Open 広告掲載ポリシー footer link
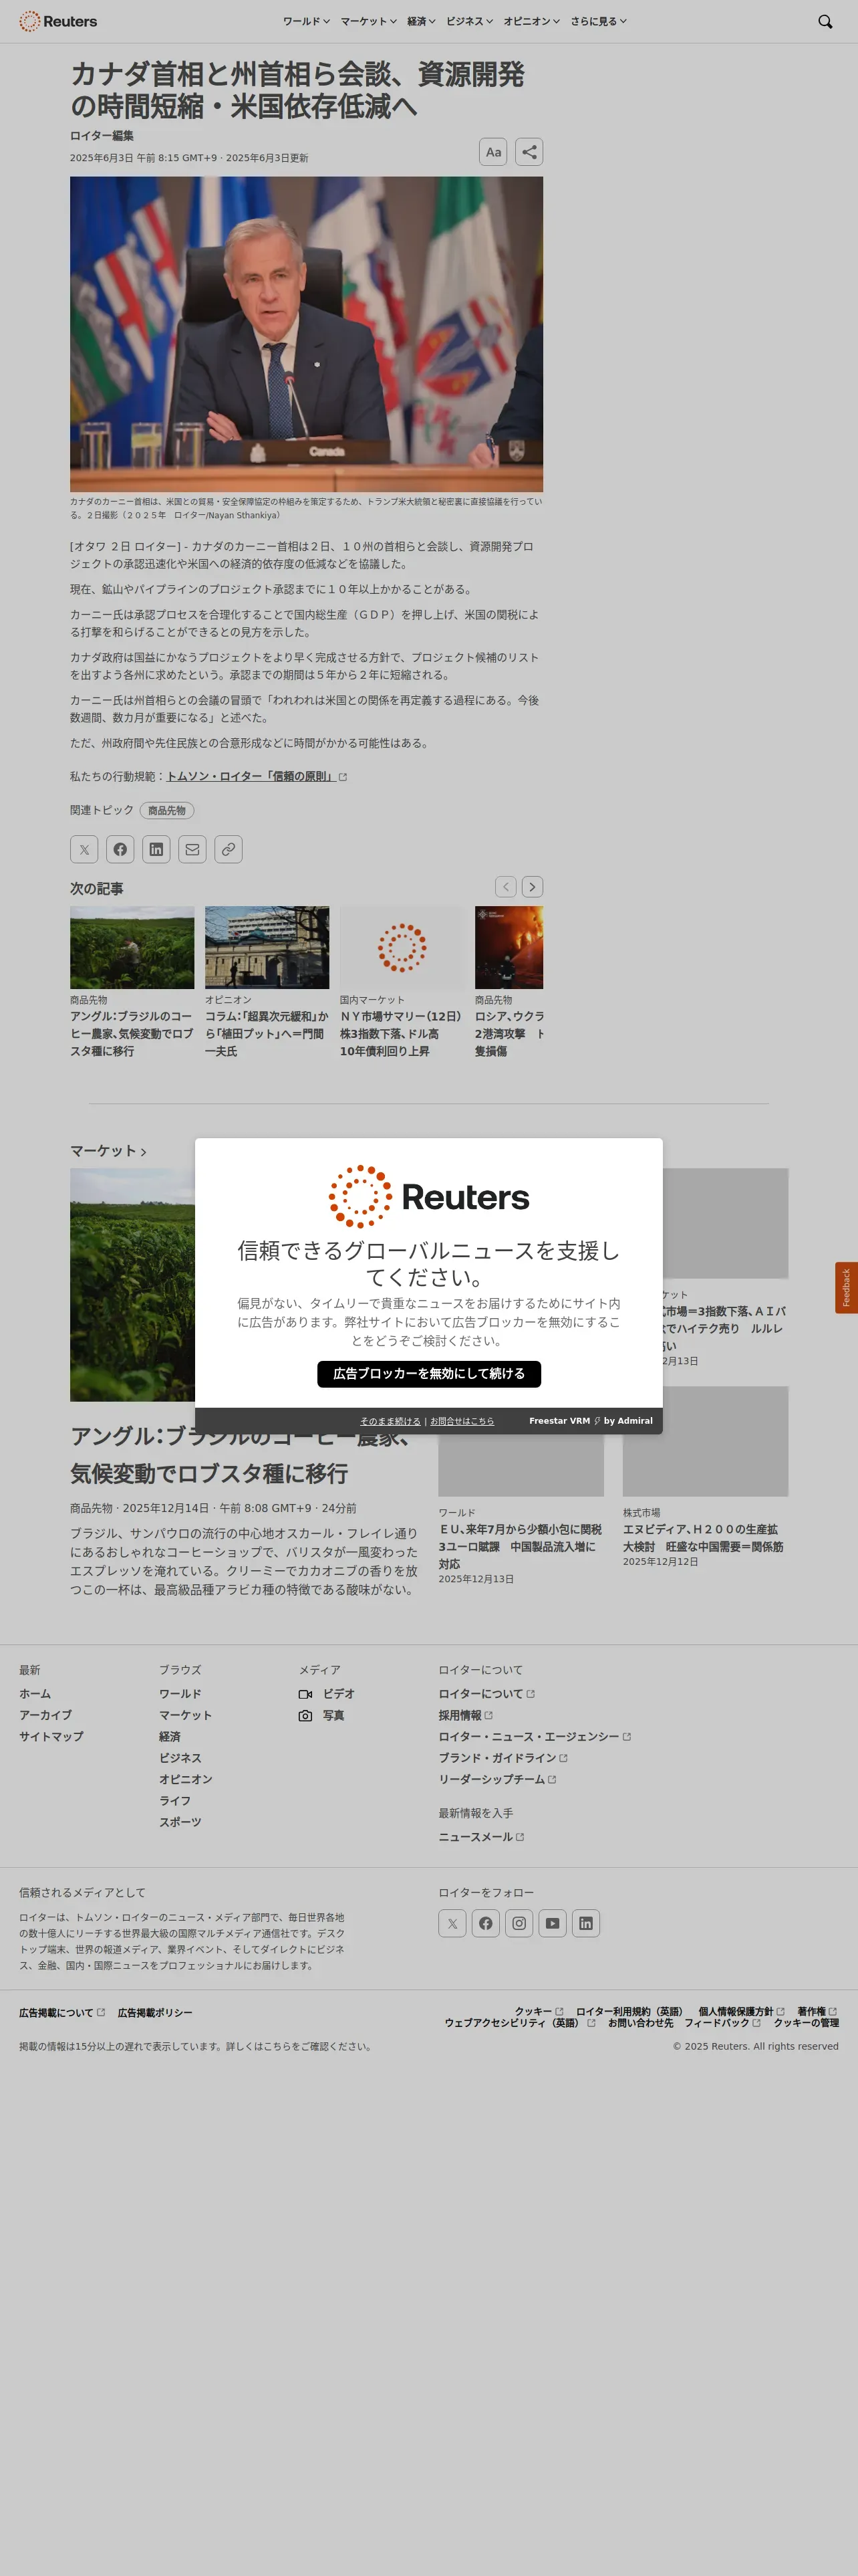Screen dimensions: 858x2576 [x=155, y=2012]
